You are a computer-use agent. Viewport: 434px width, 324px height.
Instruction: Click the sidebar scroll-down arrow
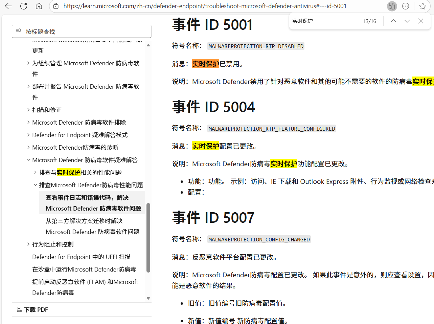[x=148, y=298]
